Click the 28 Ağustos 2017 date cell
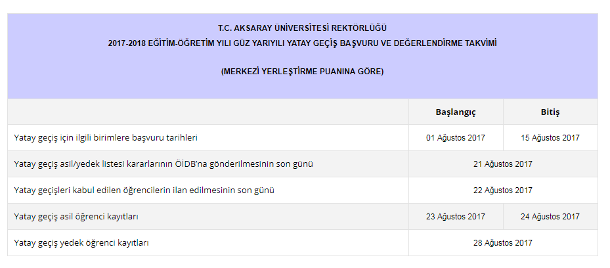 coord(503,243)
